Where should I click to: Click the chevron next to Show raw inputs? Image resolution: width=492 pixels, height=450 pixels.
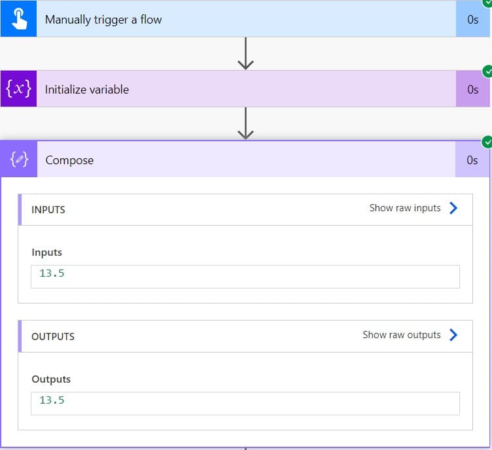453,208
